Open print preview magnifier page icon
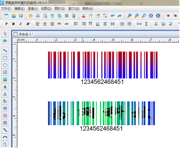The image size is (180, 148). [x=45, y=16]
